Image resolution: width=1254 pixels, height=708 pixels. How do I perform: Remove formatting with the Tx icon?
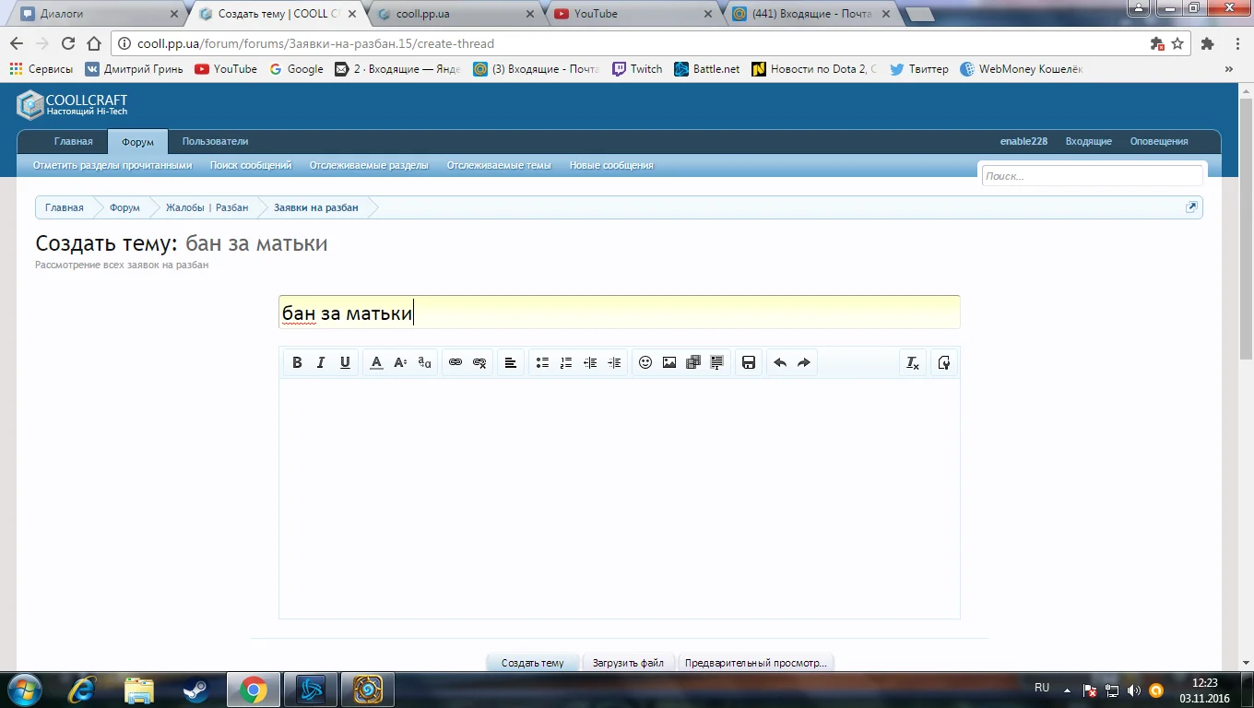click(913, 363)
